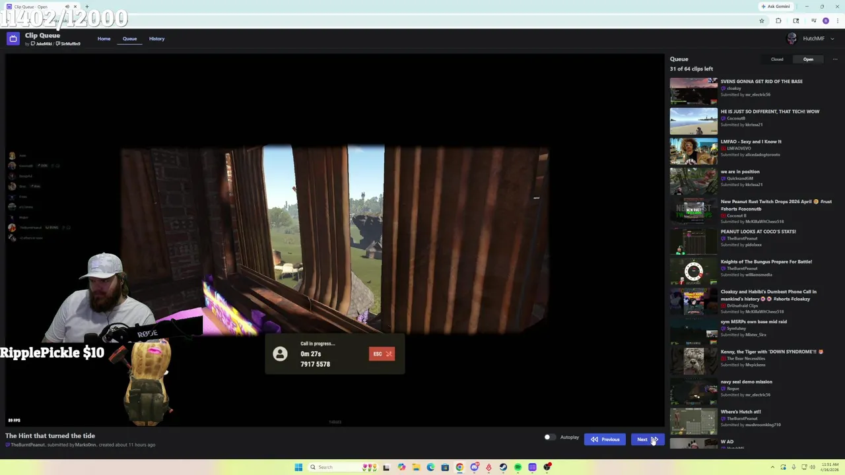
Task: Open thumbnail for LMFAO Sexy and I Know It
Action: [693, 151]
